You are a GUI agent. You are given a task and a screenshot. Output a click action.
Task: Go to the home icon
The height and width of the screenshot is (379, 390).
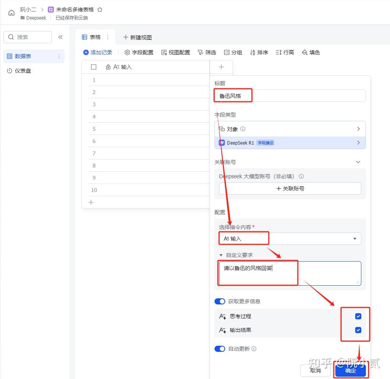(11, 13)
